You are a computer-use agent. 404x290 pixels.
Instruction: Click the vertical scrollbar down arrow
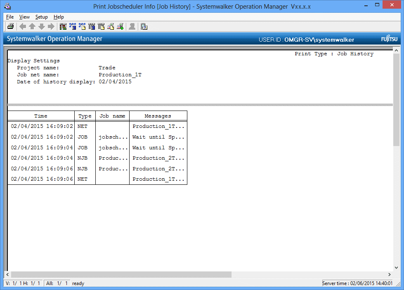(x=396, y=268)
